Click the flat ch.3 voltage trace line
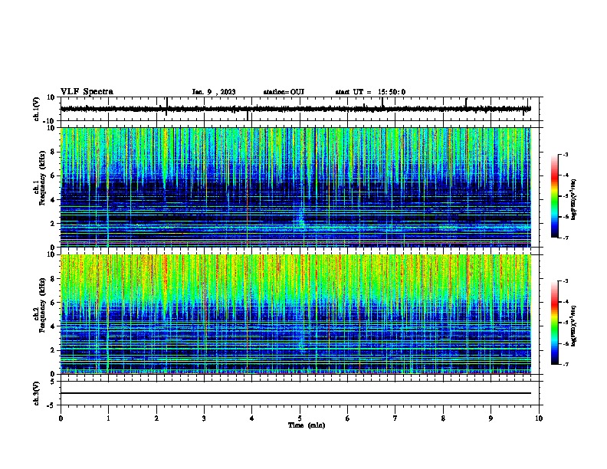This screenshot has width=607, height=469. pos(295,393)
